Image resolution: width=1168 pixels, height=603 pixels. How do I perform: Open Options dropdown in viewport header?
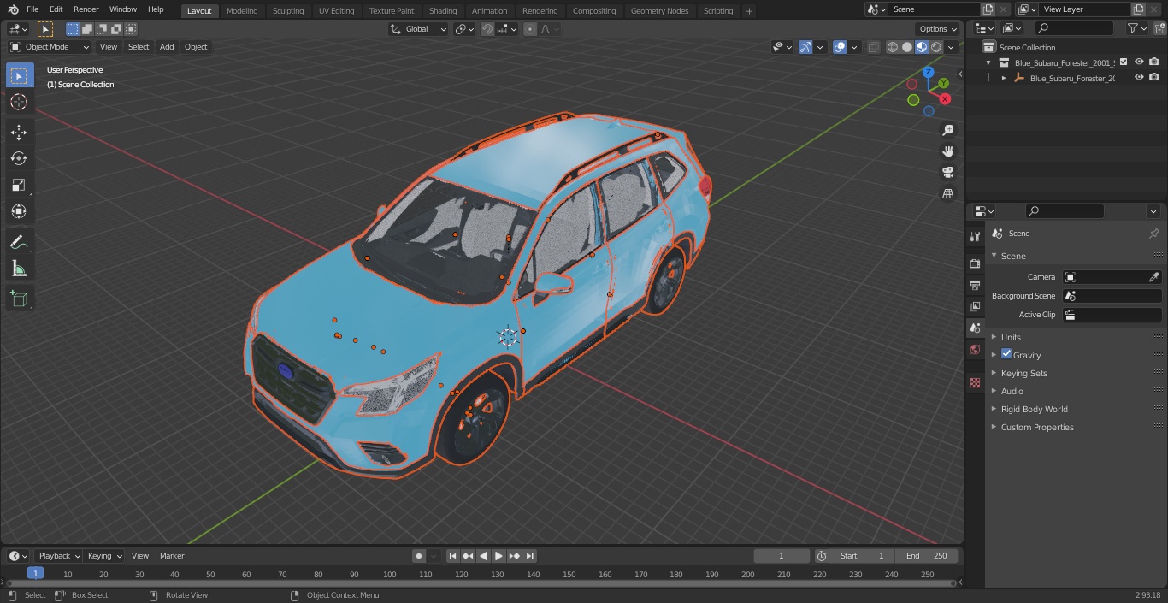click(938, 29)
